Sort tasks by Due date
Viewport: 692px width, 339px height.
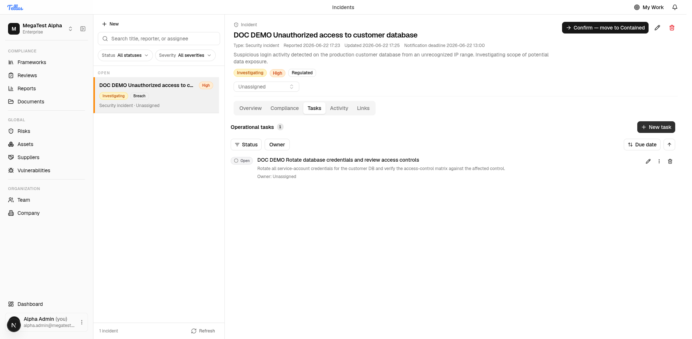pos(642,145)
